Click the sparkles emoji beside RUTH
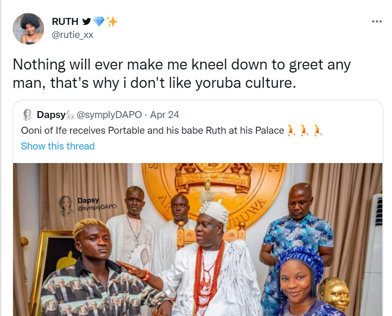 point(112,21)
